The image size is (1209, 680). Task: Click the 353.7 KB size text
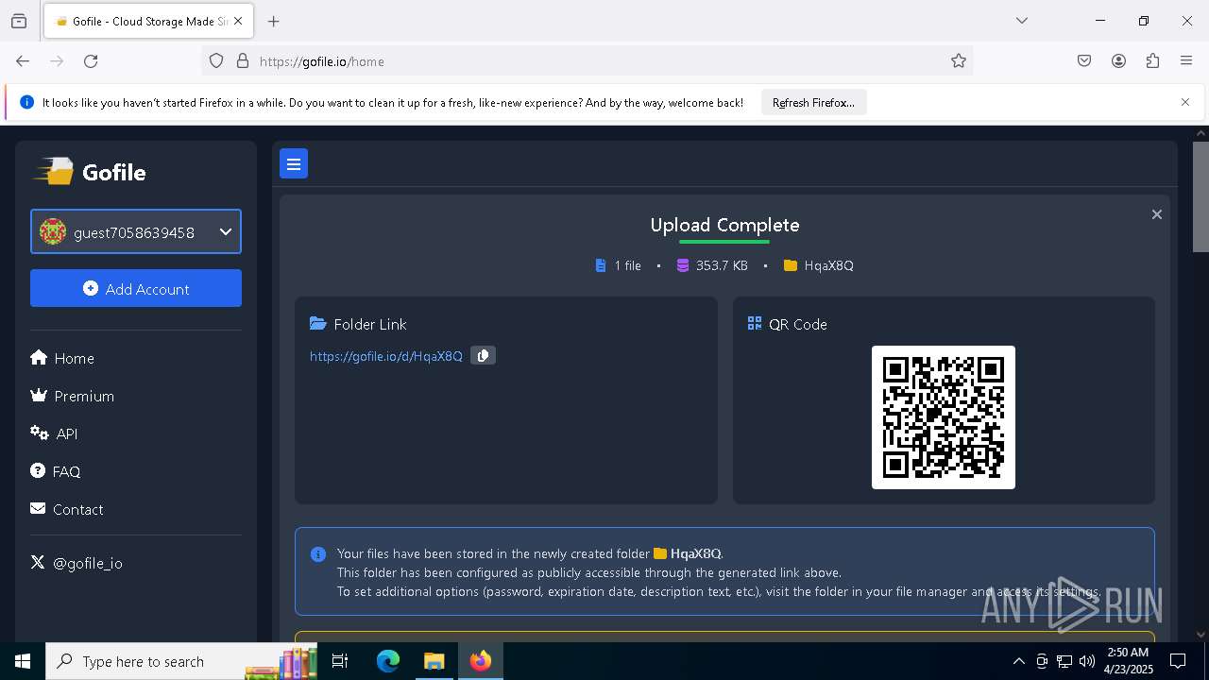point(722,265)
